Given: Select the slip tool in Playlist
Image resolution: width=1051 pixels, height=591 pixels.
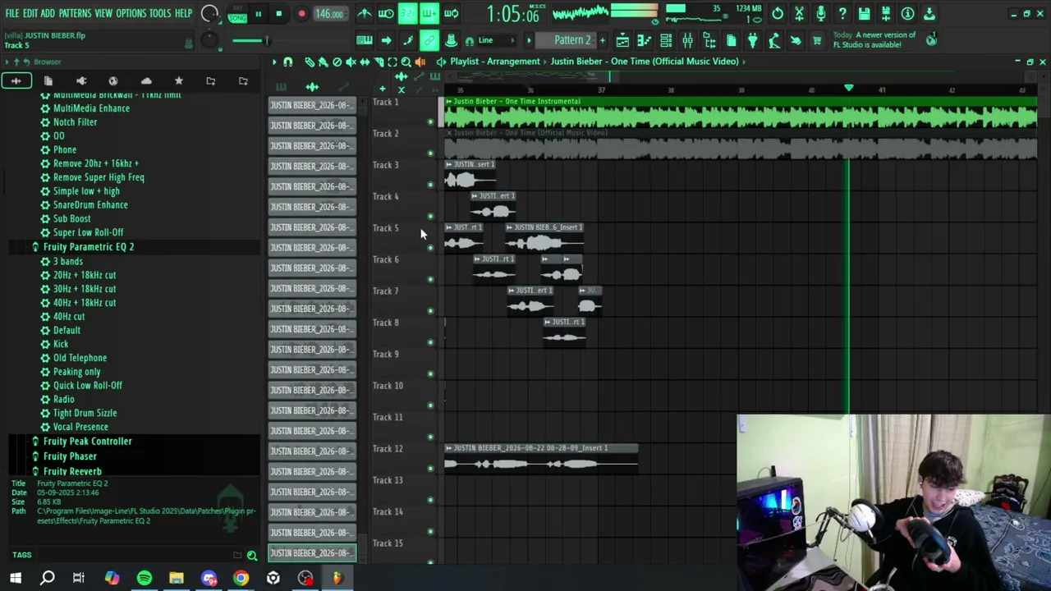Looking at the screenshot, I should pos(365,62).
